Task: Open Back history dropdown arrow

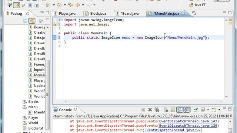Action: 83,5
